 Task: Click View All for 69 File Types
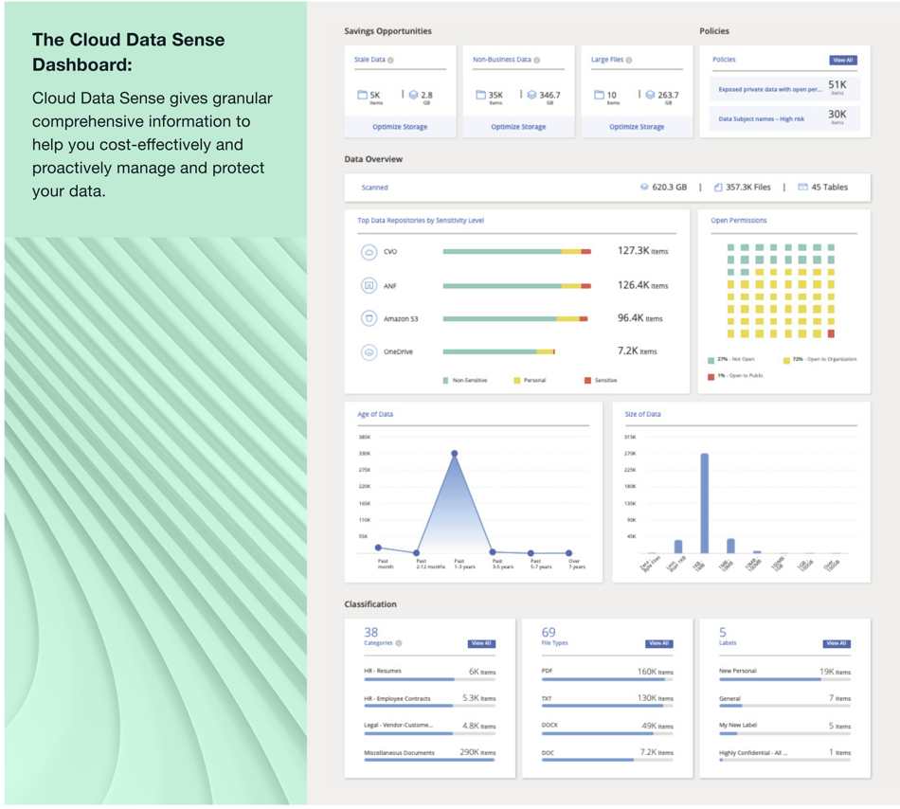coord(659,644)
